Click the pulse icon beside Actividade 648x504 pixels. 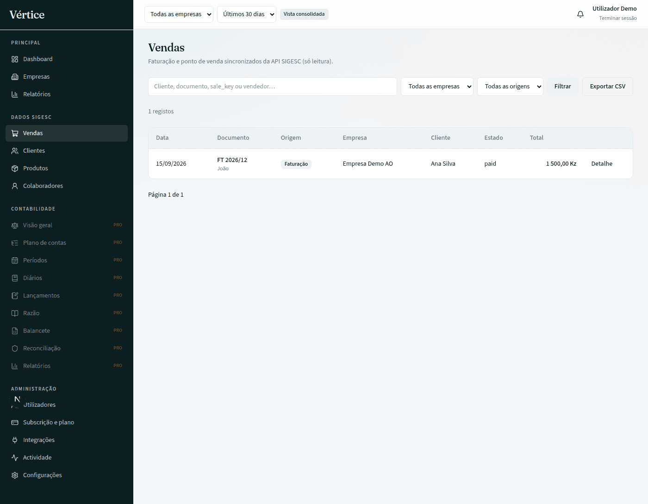(x=15, y=458)
